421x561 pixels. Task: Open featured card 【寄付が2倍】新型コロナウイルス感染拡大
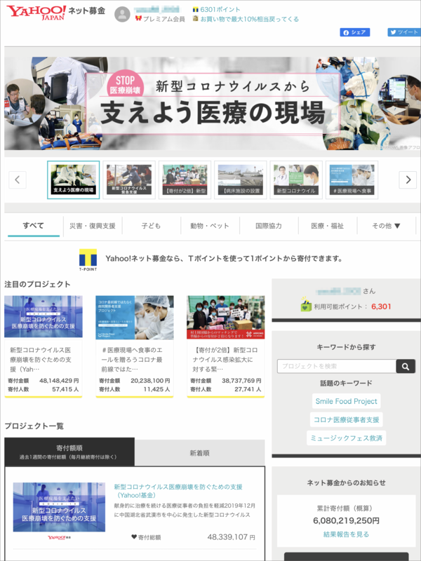click(x=226, y=346)
